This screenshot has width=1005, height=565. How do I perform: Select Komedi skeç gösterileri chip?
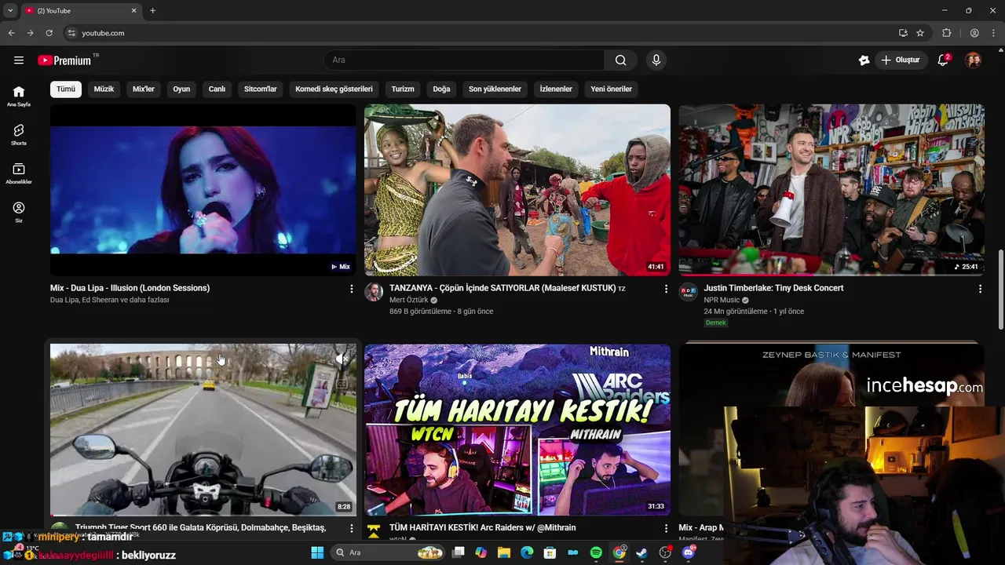334,89
